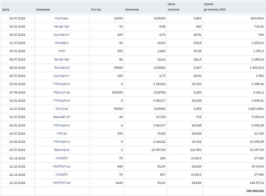Sort by Сумма до налога, RUR header
The height and width of the screenshot is (196, 266).
click(215, 7)
